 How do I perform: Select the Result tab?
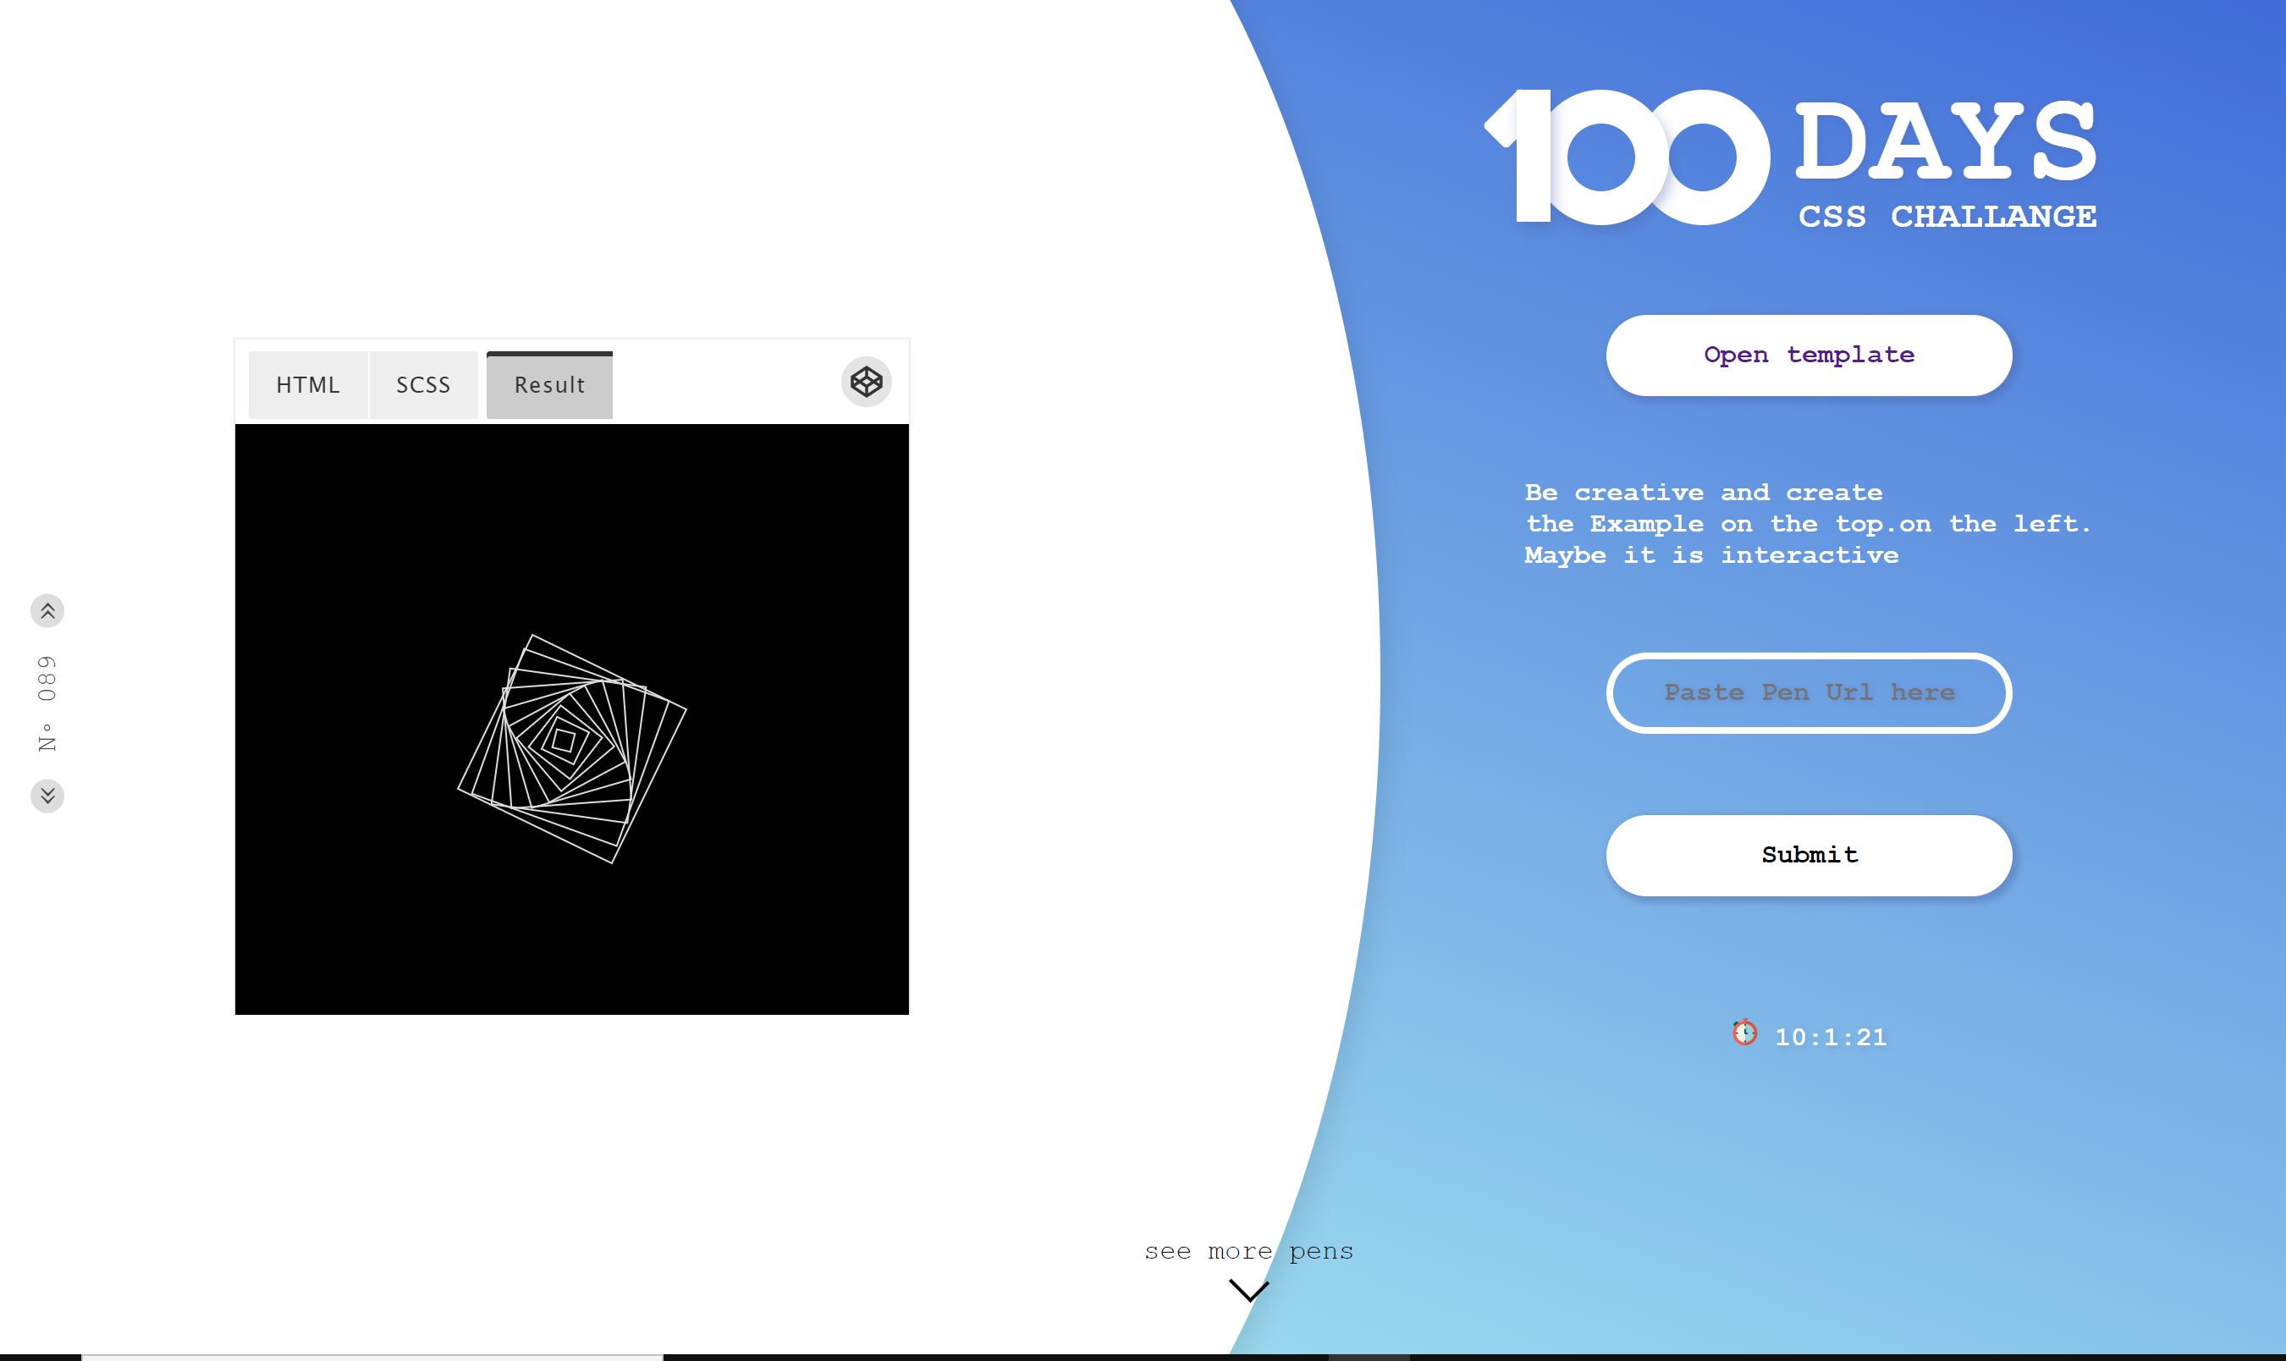click(549, 385)
